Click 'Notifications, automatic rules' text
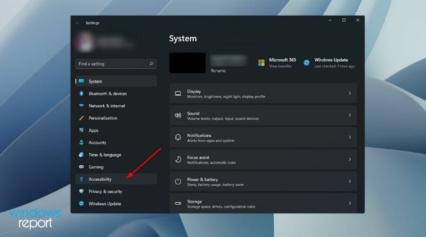The height and width of the screenshot is (237, 426). tap(212, 163)
